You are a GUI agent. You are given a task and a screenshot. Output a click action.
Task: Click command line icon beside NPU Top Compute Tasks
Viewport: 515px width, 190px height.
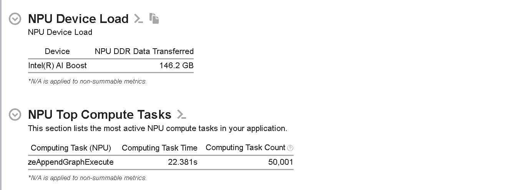(x=181, y=114)
